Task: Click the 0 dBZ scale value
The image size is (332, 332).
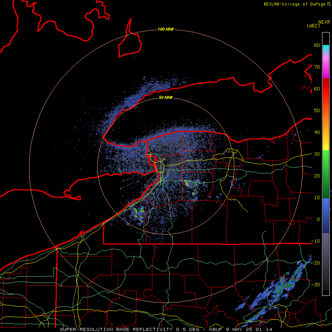Action: [318, 219]
